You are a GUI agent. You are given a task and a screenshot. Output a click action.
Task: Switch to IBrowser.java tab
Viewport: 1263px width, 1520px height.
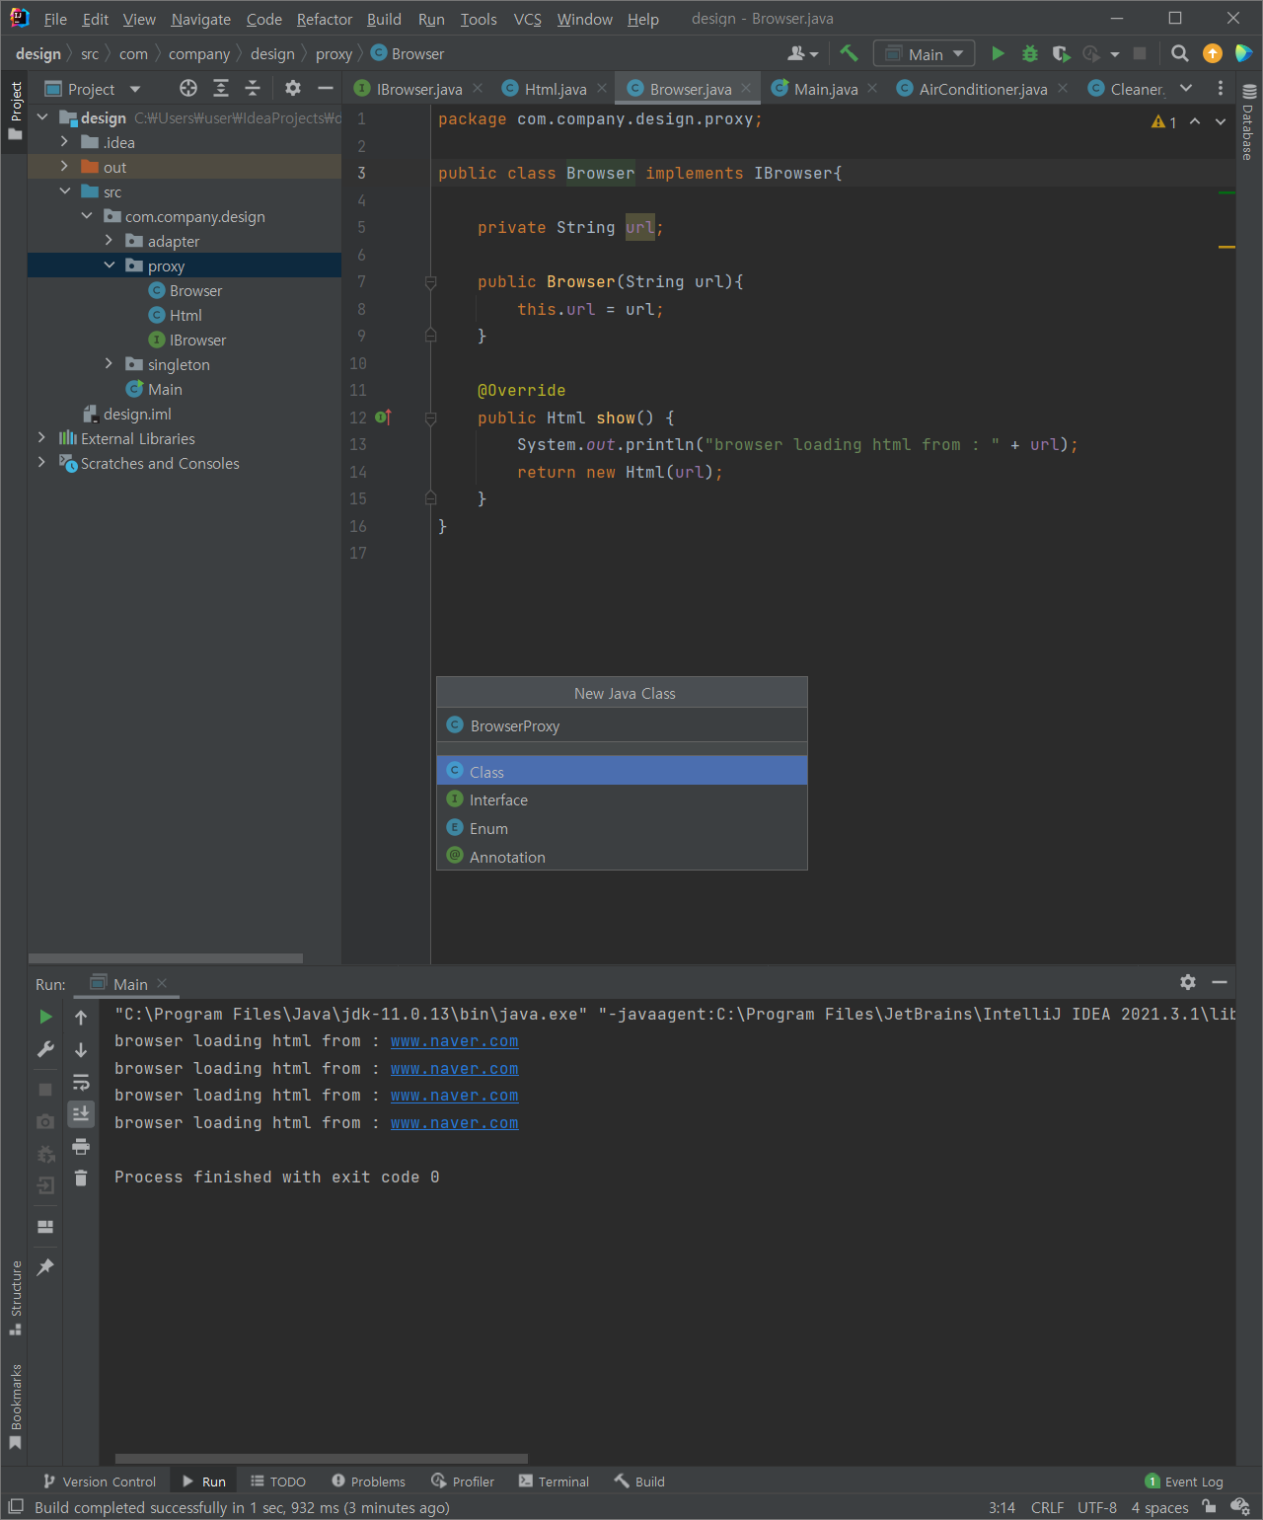pyautogui.click(x=418, y=89)
